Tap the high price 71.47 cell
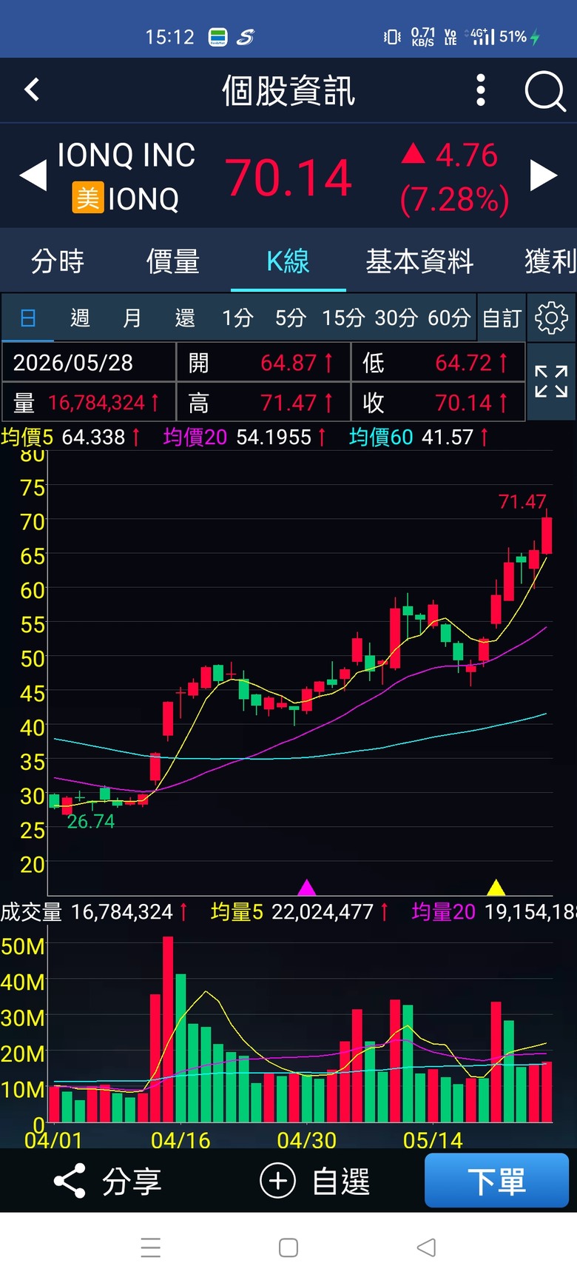Screen dimensions: 577x1283 [263, 402]
